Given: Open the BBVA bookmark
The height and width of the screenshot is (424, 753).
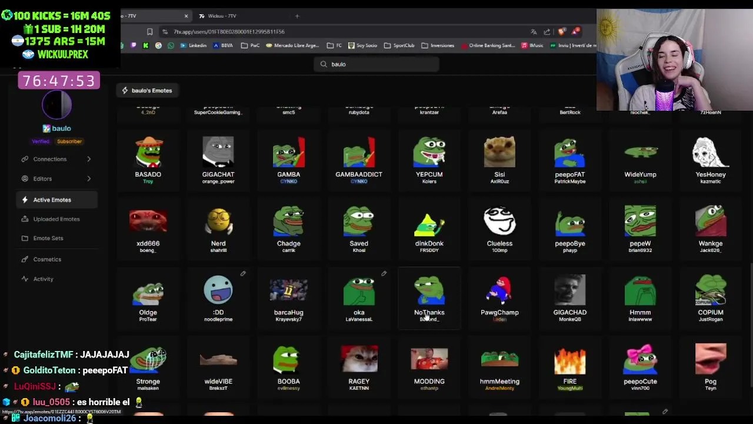Looking at the screenshot, I should pyautogui.click(x=223, y=45).
